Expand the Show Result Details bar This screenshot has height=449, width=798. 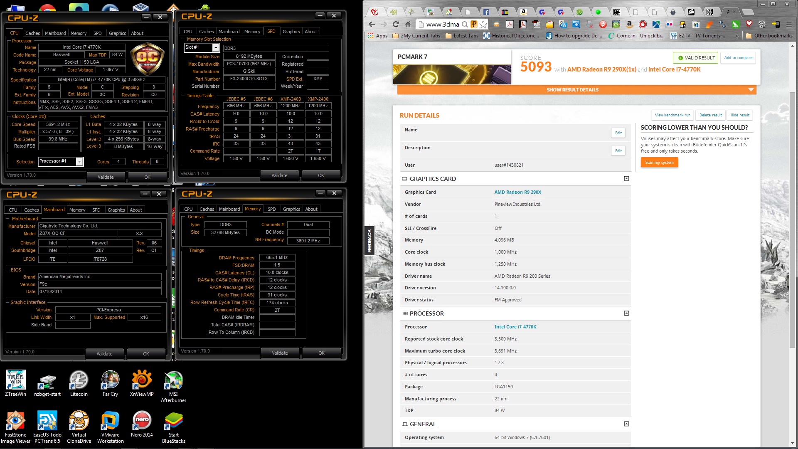[576, 90]
